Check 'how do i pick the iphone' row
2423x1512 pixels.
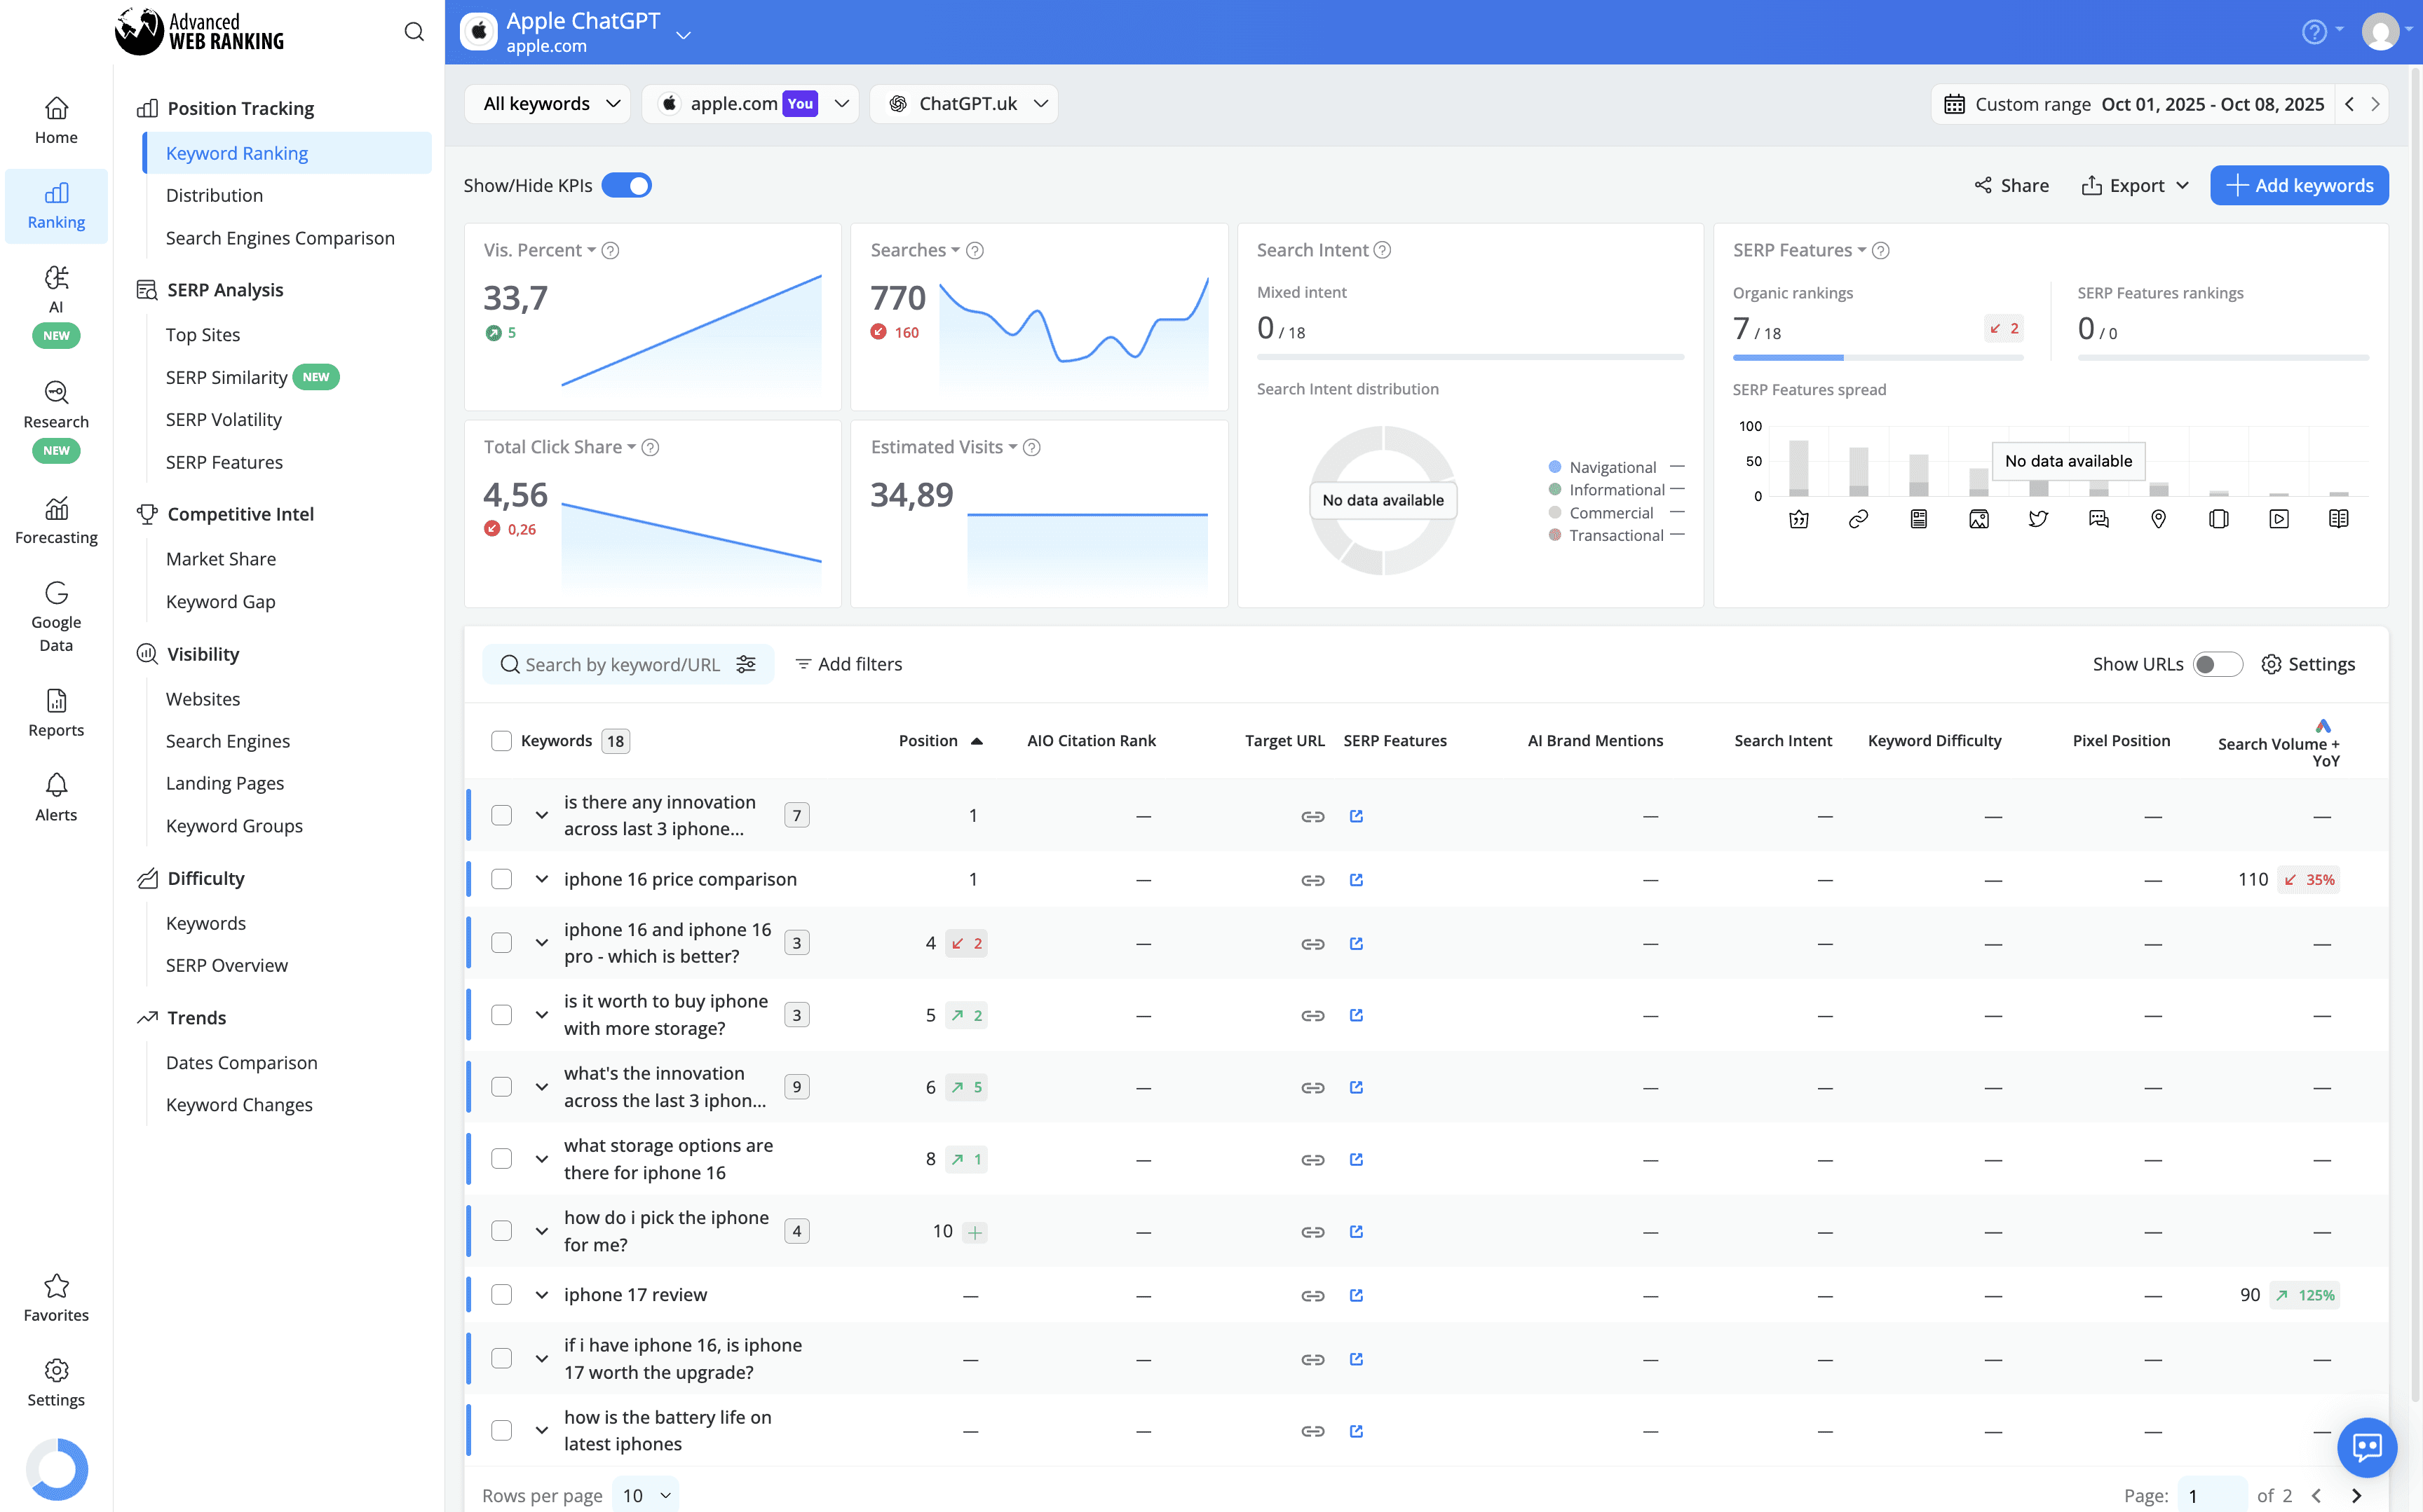[x=501, y=1231]
